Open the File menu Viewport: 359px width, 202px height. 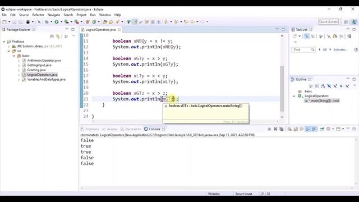pyautogui.click(x=4, y=15)
